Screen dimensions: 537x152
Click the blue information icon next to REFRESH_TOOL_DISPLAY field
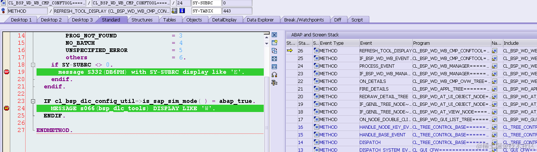click(182, 11)
